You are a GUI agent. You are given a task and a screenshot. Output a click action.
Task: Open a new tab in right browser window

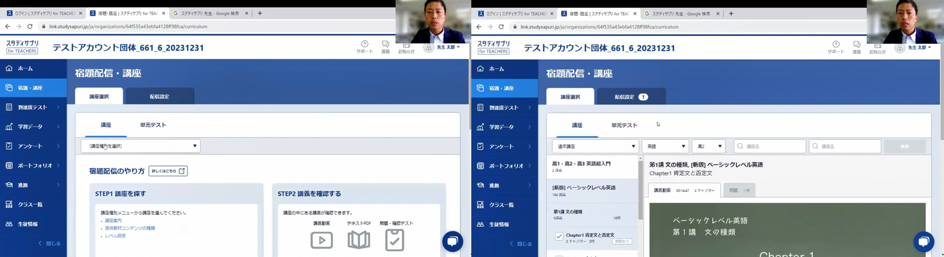tap(731, 13)
